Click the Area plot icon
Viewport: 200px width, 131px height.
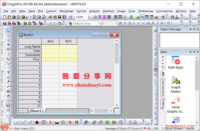(57, 122)
